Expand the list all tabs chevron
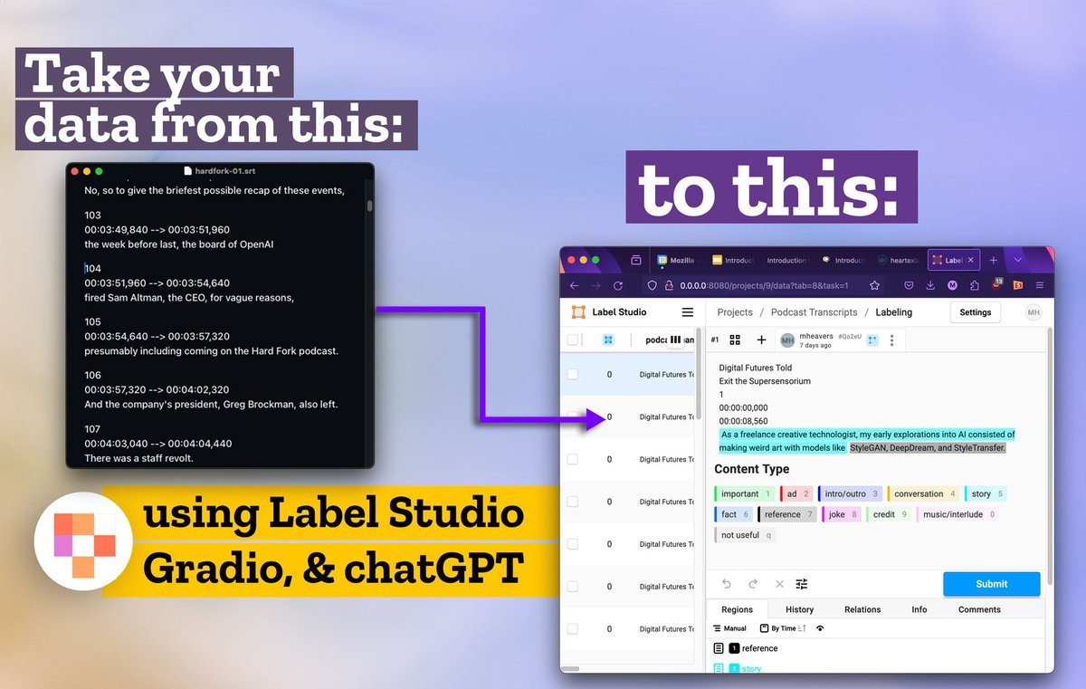The height and width of the screenshot is (689, 1086). tap(1018, 260)
